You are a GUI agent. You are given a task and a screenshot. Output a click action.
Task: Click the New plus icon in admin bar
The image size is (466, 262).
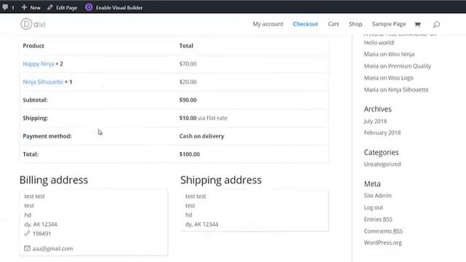(24, 7)
